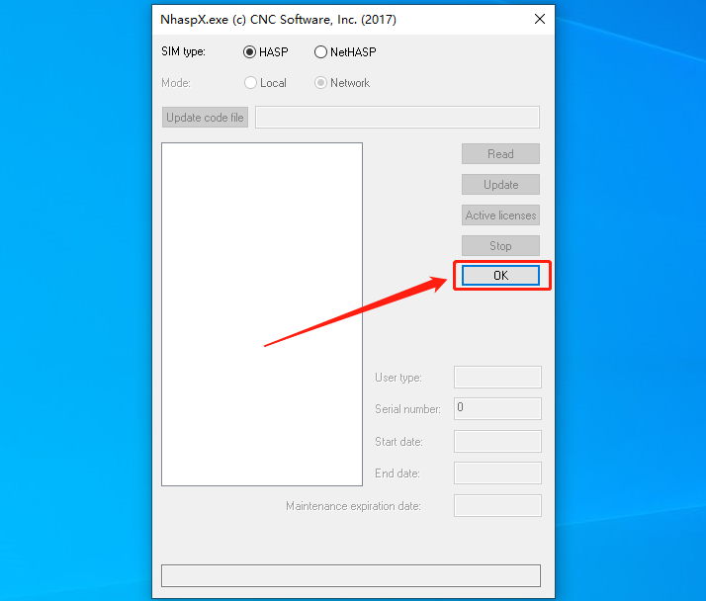
Task: Click the End date field
Action: pos(497,473)
